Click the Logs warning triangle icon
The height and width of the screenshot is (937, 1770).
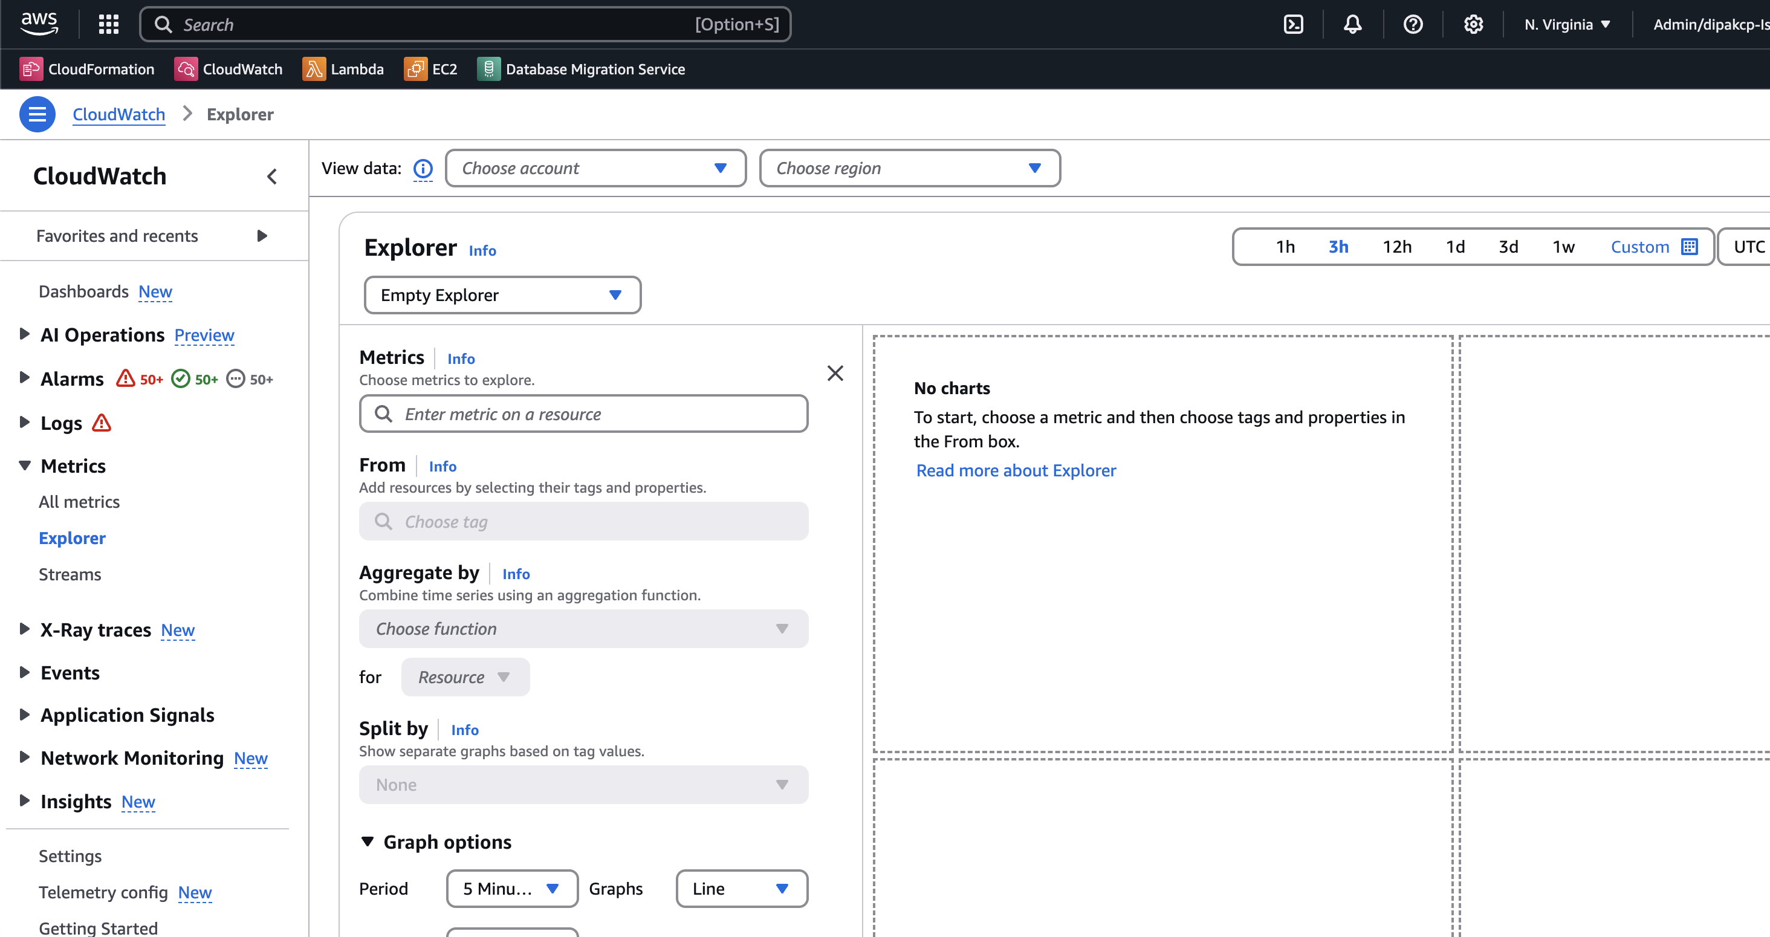click(x=101, y=423)
